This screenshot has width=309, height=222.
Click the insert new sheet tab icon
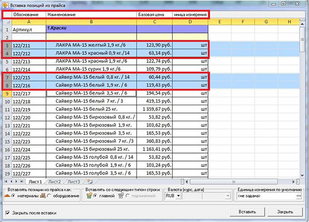coord(90,181)
